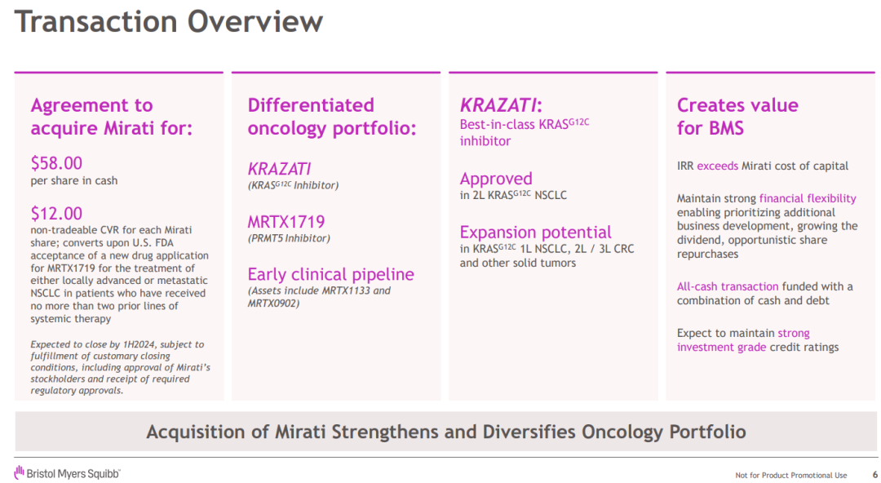The height and width of the screenshot is (483, 881).
Task: Click the Expansion potential heading
Action: coord(535,233)
